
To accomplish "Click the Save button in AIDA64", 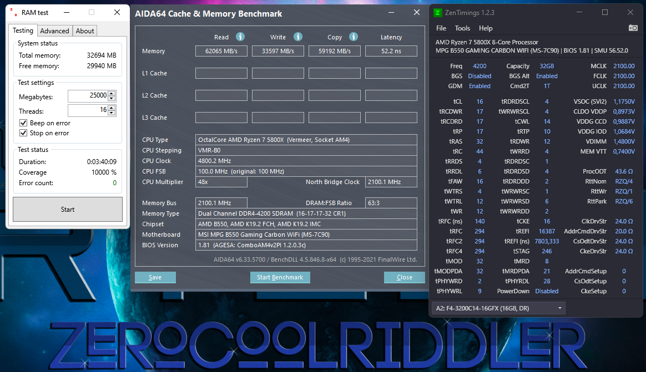I will point(155,277).
